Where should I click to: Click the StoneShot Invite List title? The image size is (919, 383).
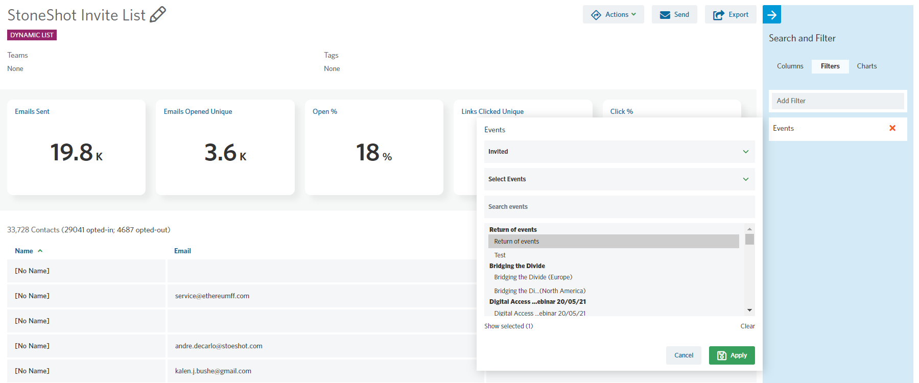[77, 15]
